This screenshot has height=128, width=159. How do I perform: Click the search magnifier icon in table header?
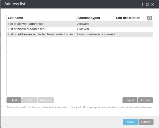pos(149,18)
